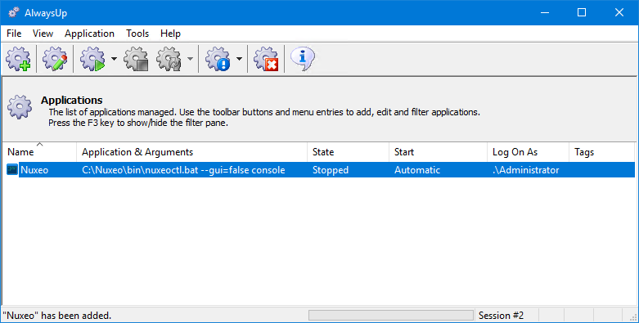639x323 pixels.
Task: Sort by the Log On As column header
Action: (529, 152)
